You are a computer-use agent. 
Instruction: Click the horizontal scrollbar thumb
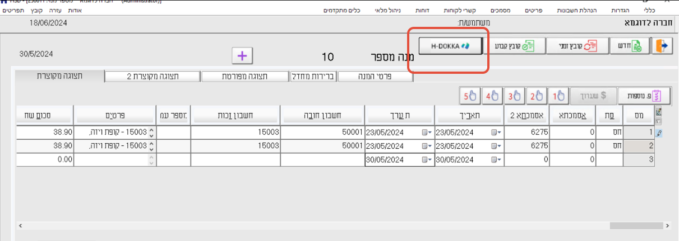tap(638, 226)
